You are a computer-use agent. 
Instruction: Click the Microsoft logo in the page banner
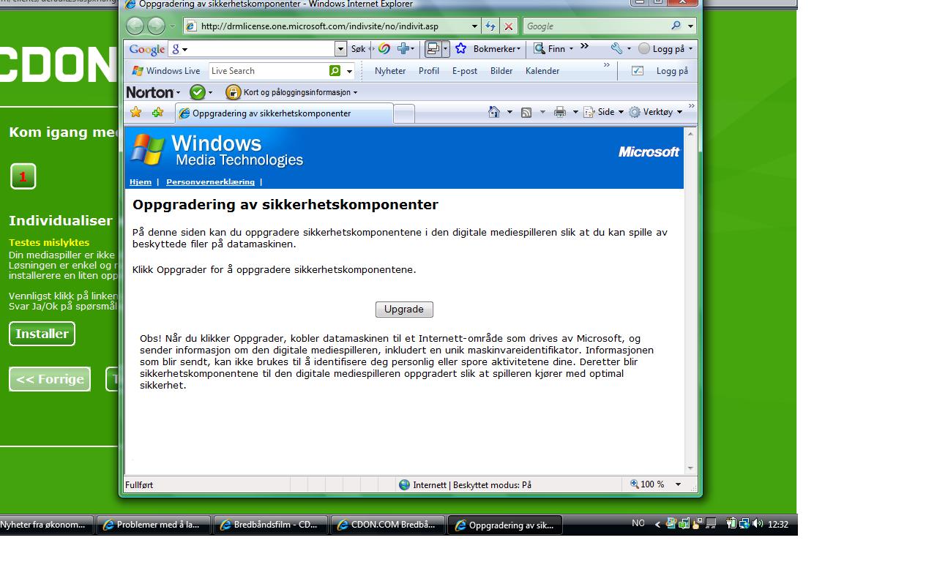(x=649, y=151)
